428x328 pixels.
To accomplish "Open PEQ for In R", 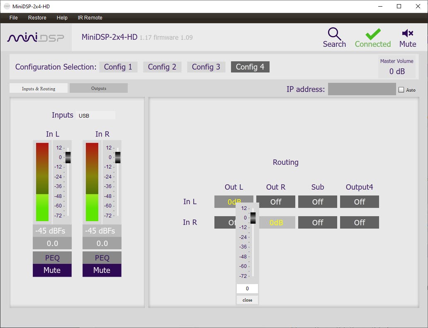I will (102, 258).
